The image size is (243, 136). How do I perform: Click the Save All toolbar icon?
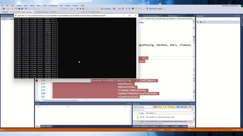[x=22, y=9]
